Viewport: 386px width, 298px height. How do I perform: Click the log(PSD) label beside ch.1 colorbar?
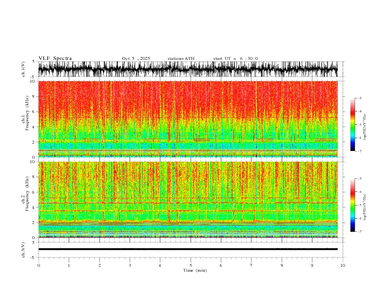coord(366,127)
